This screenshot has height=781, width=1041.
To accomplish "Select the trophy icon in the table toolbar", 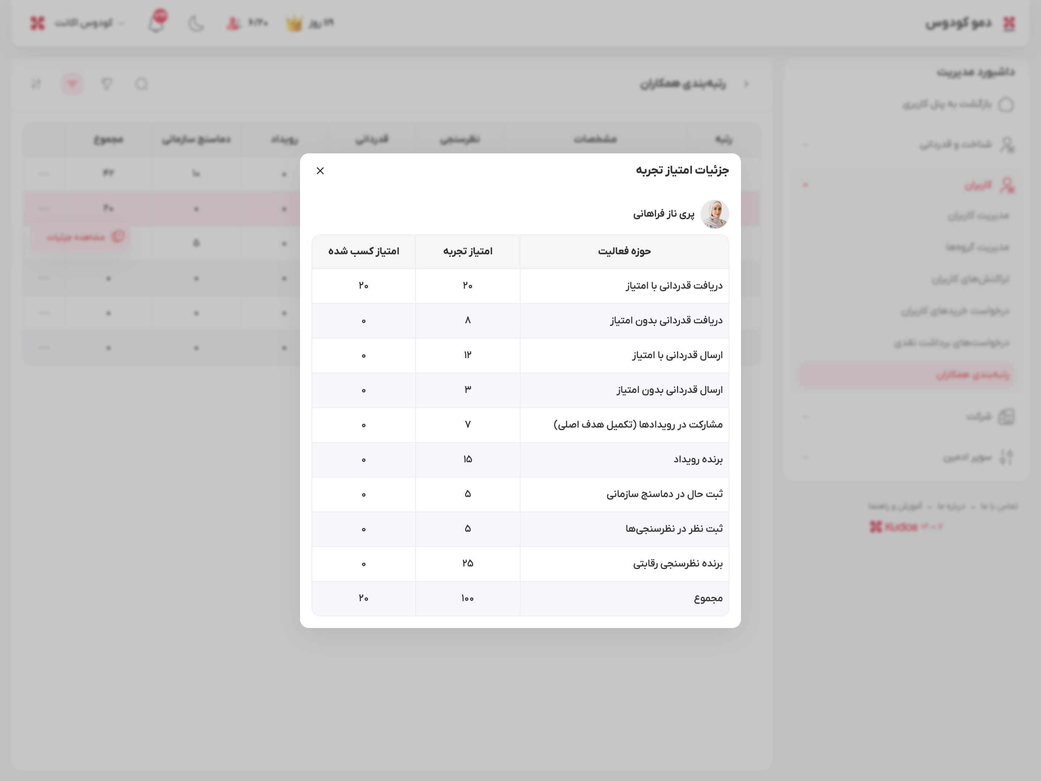I will [x=107, y=84].
